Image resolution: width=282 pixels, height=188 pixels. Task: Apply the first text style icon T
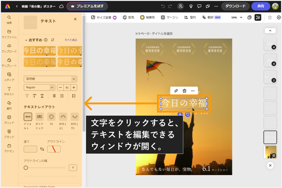[27, 96]
